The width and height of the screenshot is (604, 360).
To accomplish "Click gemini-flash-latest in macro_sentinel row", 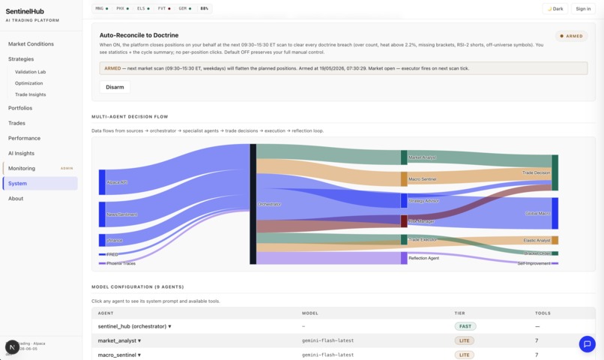I will tap(327, 355).
